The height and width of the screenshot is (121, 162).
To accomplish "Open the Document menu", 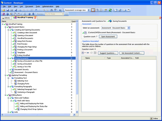I will 29,7.
